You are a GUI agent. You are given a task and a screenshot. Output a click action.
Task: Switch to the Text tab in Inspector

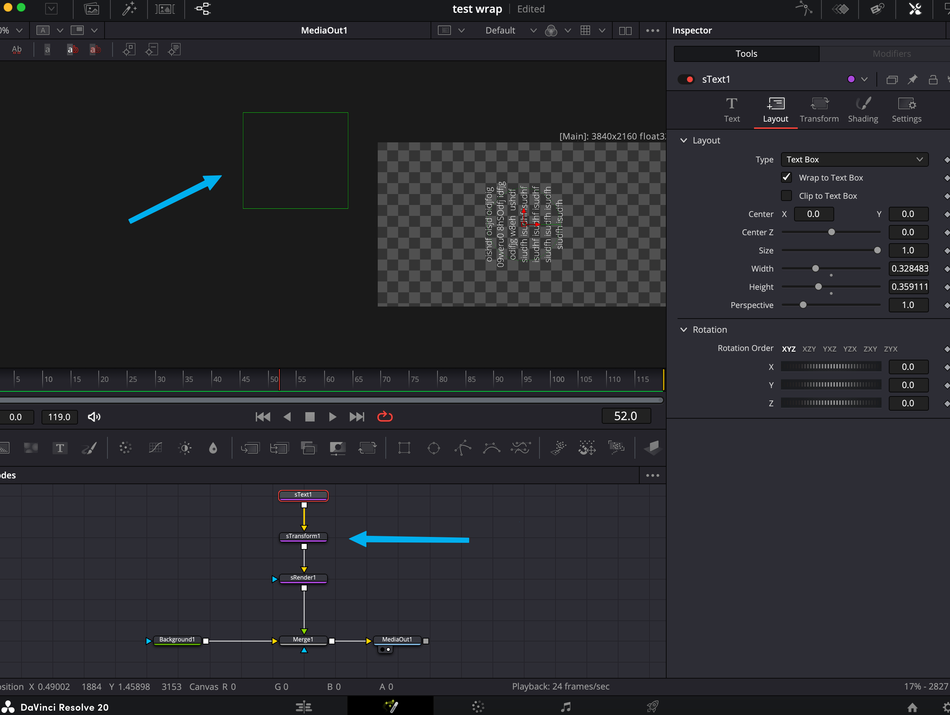731,110
